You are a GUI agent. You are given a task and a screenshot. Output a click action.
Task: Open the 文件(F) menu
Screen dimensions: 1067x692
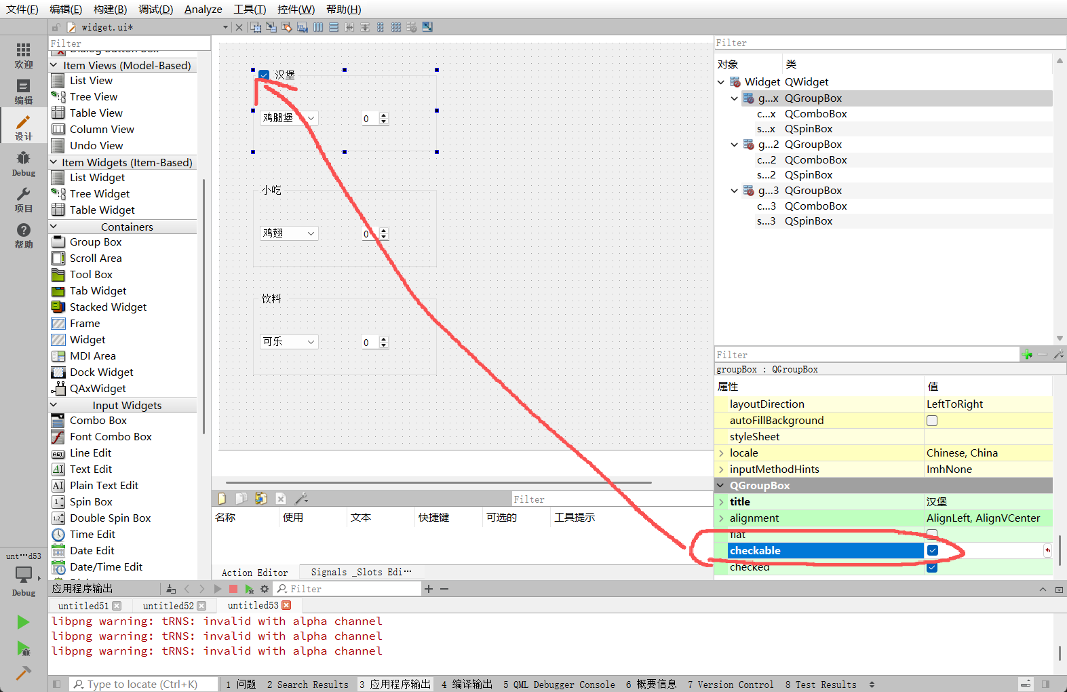[22, 9]
